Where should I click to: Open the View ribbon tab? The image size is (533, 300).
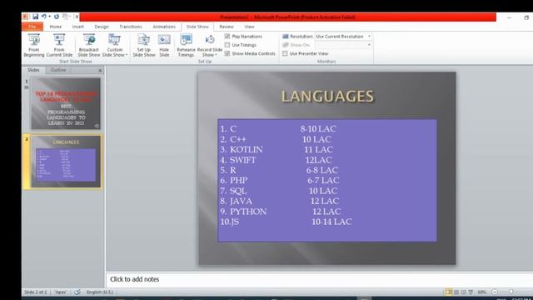point(249,27)
